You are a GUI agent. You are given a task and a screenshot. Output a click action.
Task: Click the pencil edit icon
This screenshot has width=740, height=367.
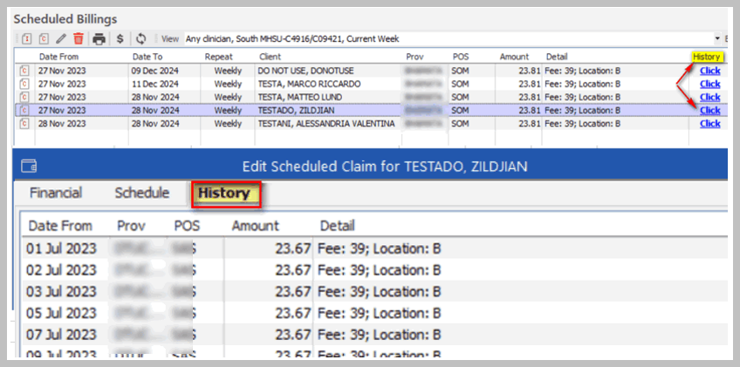click(60, 39)
